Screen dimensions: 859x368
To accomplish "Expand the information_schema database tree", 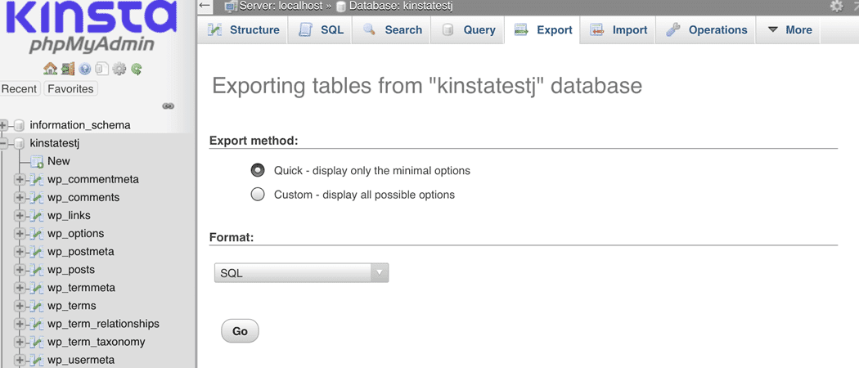I will click(5, 125).
